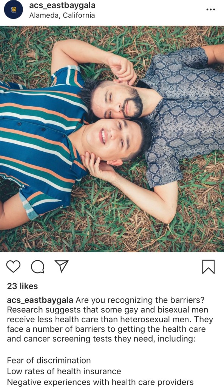224x387 pixels.
Task: Open the Alameda, California location tag
Action: pos(62,15)
